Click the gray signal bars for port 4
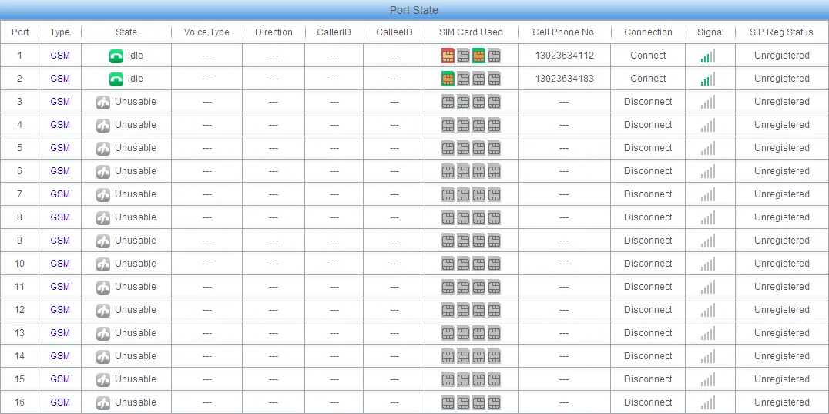The height and width of the screenshot is (414, 829). [x=707, y=126]
